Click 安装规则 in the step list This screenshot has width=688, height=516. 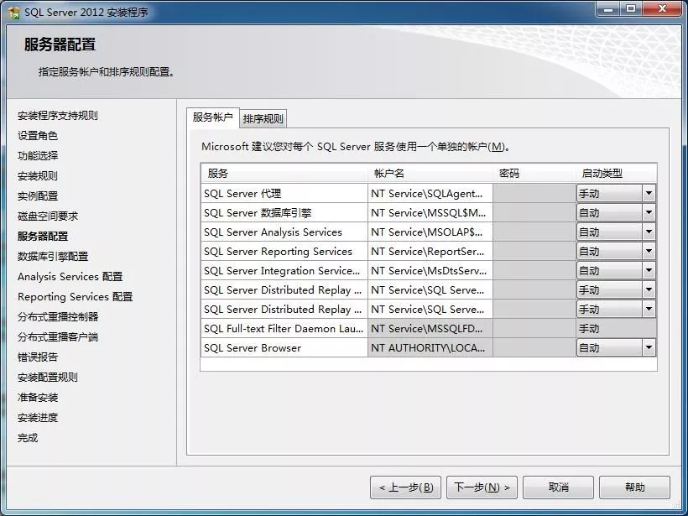37,176
